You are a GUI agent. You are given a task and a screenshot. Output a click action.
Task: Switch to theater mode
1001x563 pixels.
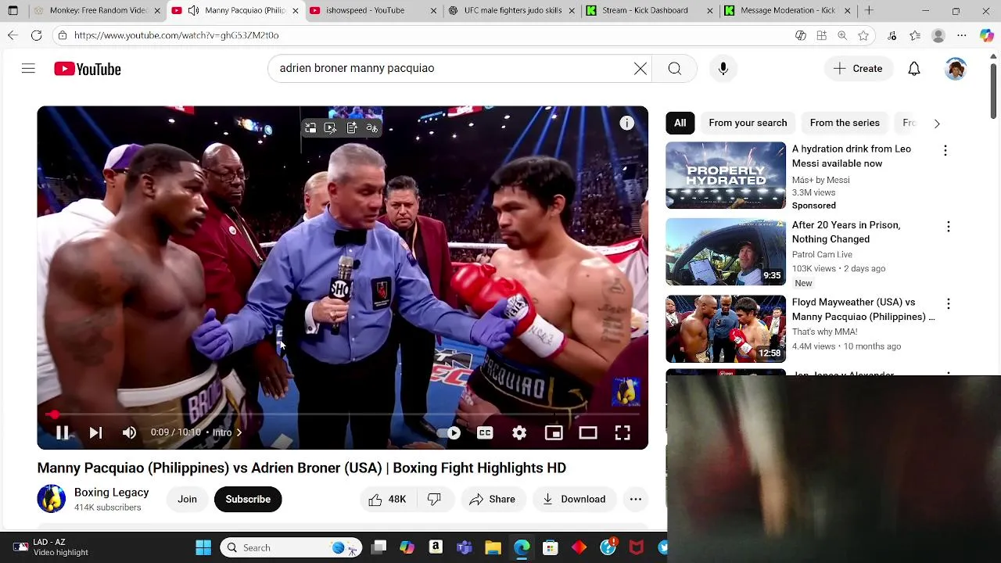point(588,432)
